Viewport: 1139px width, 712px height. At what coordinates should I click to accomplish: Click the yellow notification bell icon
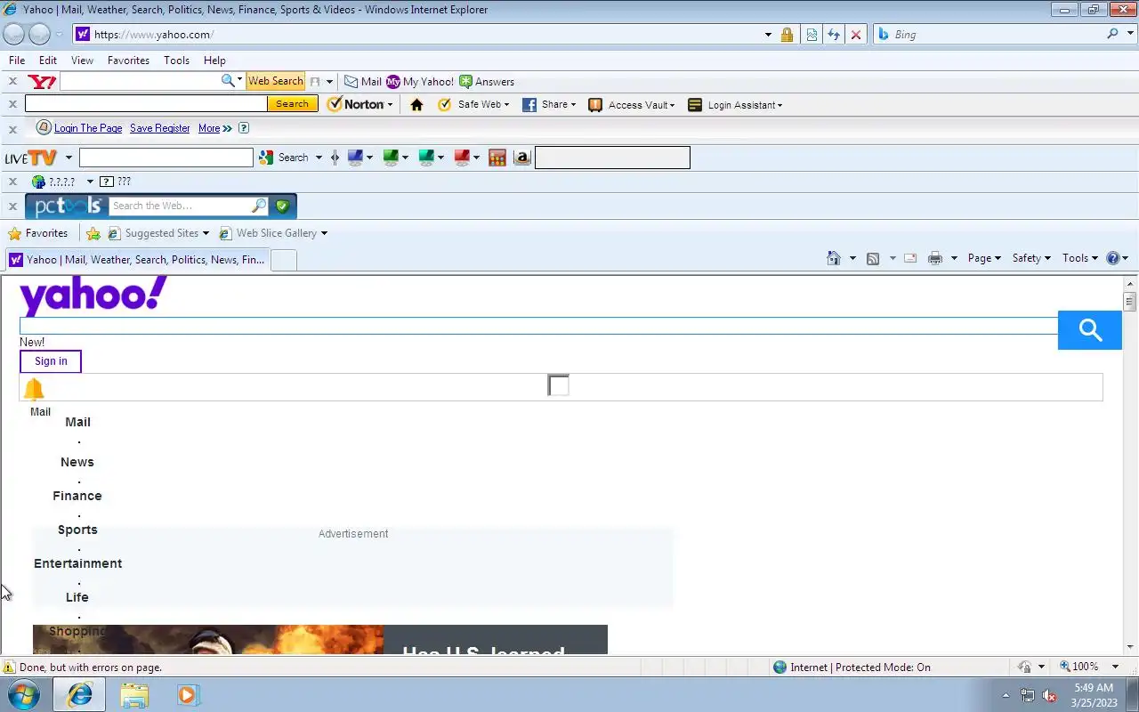(x=34, y=389)
